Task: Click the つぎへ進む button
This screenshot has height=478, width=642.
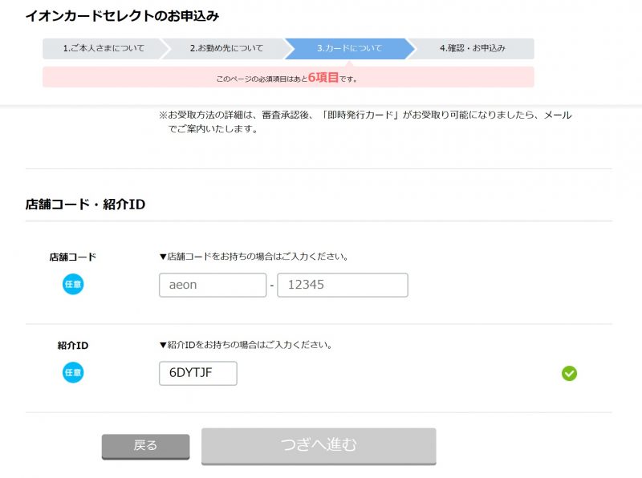Action: (319, 446)
